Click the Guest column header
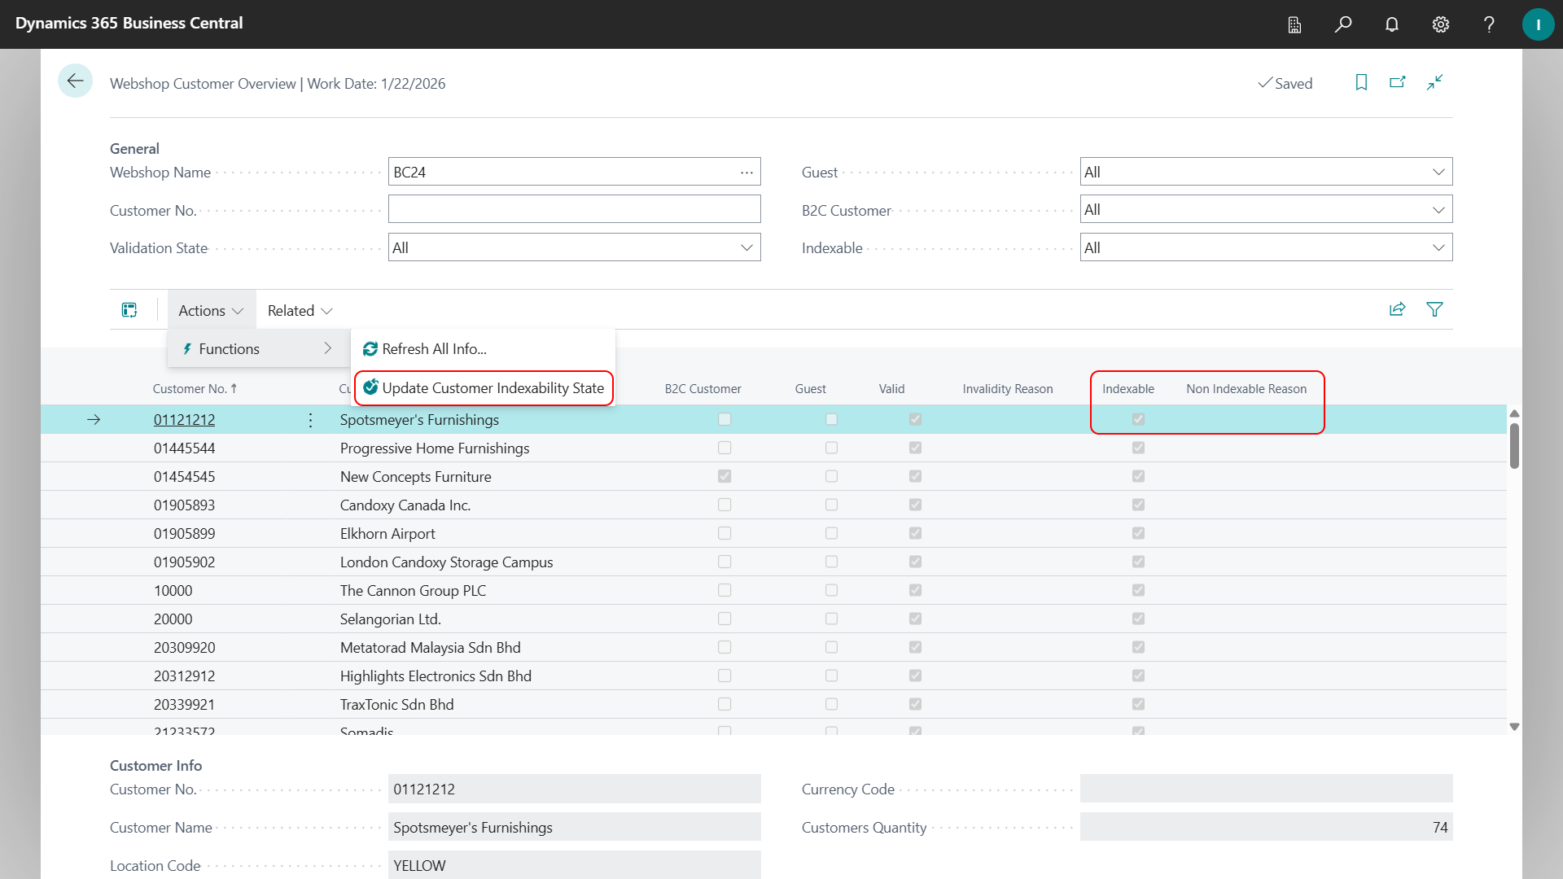Image resolution: width=1563 pixels, height=879 pixels. point(810,389)
